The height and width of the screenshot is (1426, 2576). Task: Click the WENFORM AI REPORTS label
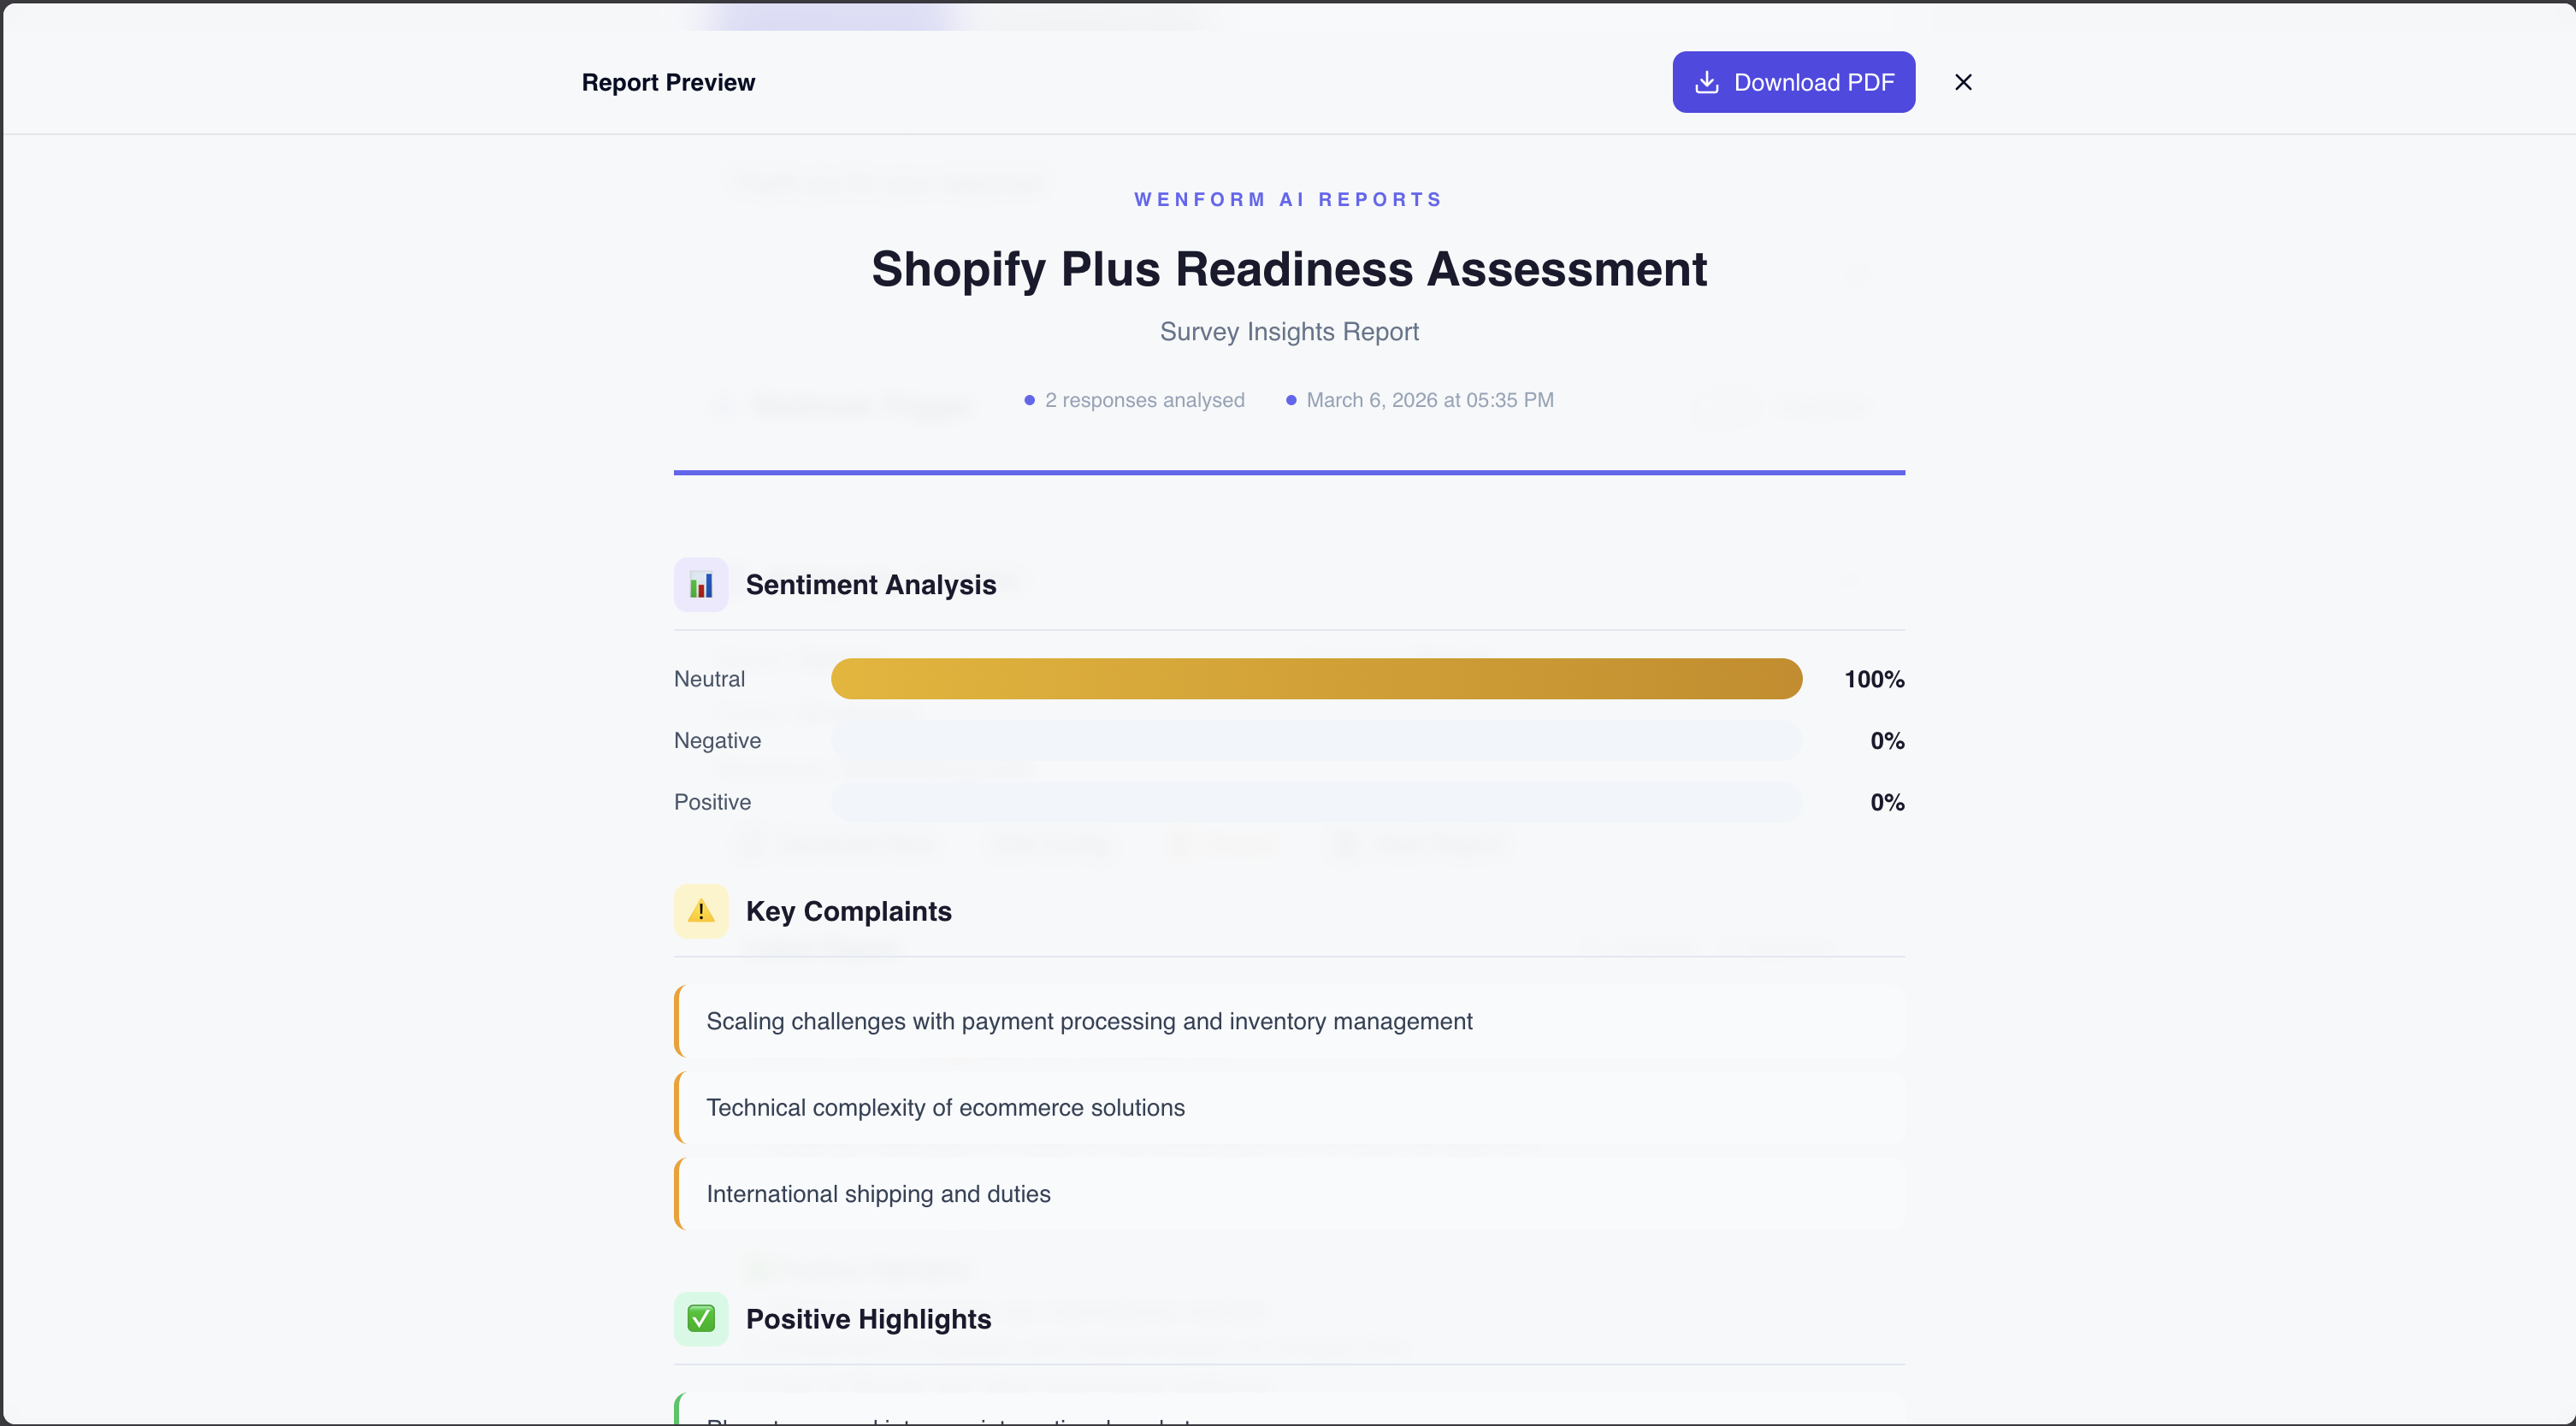click(1288, 200)
